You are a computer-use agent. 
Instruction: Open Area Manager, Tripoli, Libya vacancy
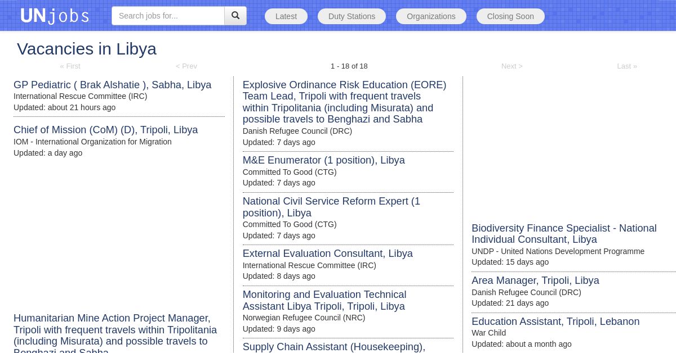click(x=535, y=280)
